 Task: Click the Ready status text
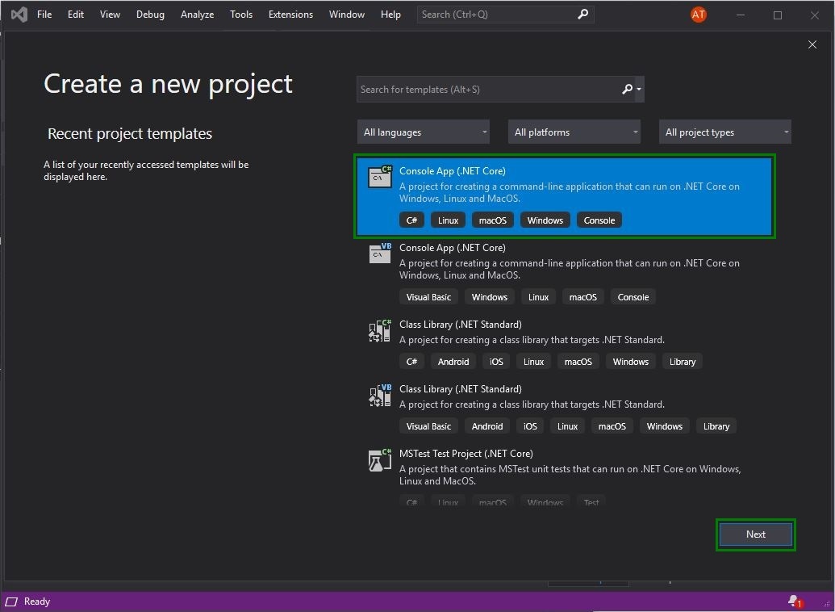tap(37, 602)
